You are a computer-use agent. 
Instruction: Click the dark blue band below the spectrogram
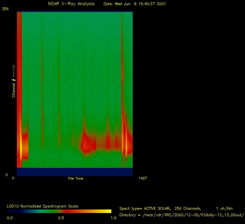pos(75,172)
